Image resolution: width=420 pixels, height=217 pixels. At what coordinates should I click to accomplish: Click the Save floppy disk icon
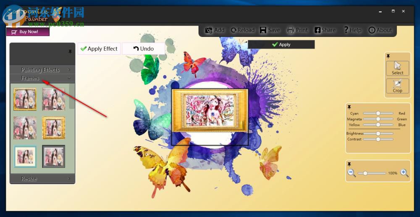(x=263, y=30)
